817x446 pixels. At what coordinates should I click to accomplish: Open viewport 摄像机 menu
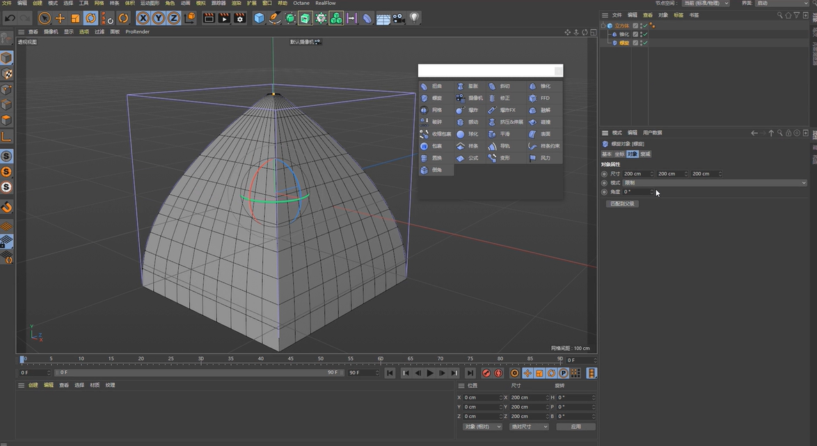pyautogui.click(x=51, y=32)
